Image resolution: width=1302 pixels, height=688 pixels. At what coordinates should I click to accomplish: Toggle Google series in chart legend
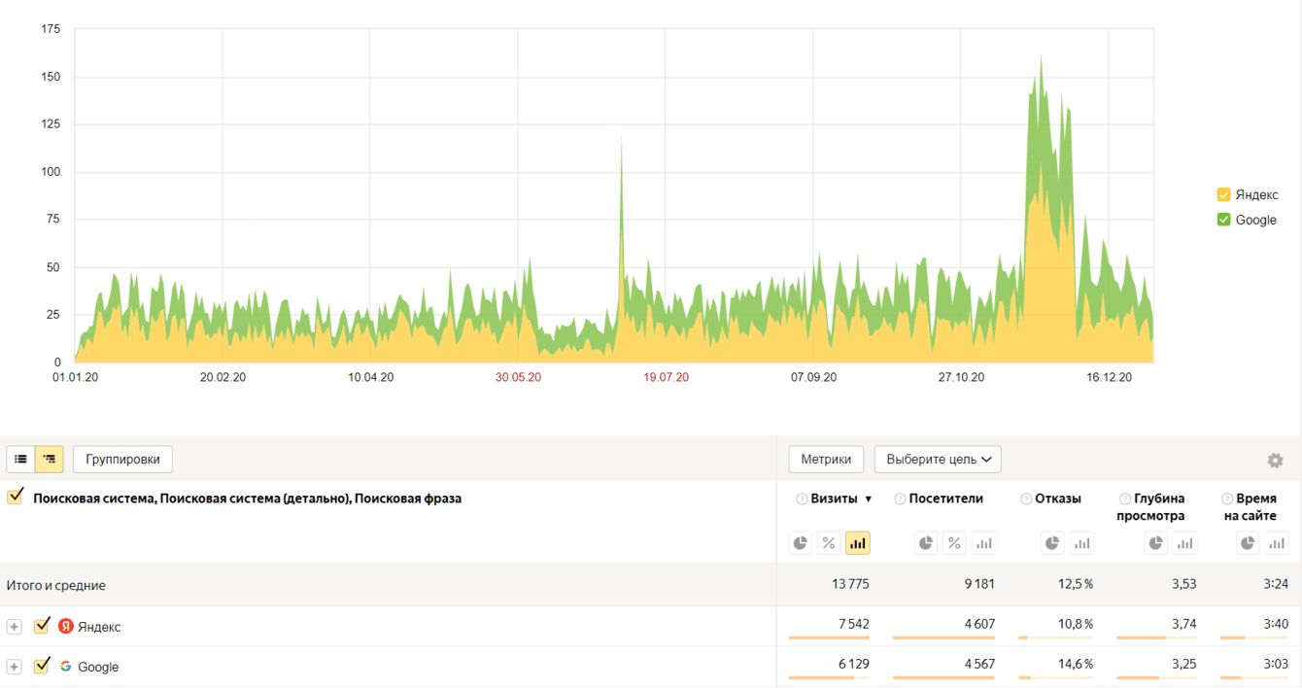coord(1223,220)
